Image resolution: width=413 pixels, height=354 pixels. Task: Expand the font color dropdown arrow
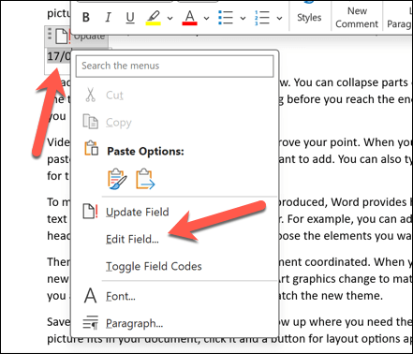tap(206, 18)
